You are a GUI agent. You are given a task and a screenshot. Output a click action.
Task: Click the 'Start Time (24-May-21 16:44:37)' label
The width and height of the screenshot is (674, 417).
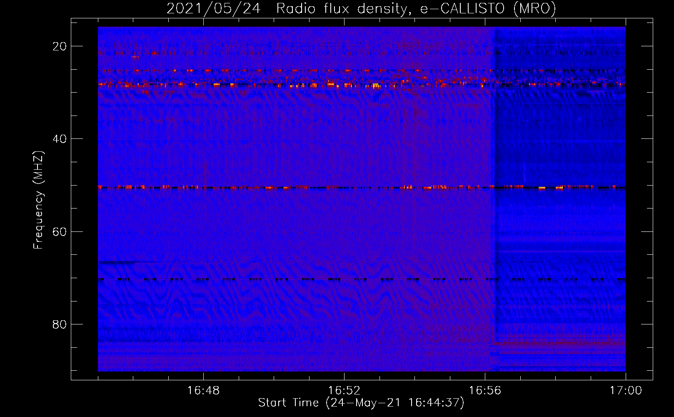[x=361, y=403]
